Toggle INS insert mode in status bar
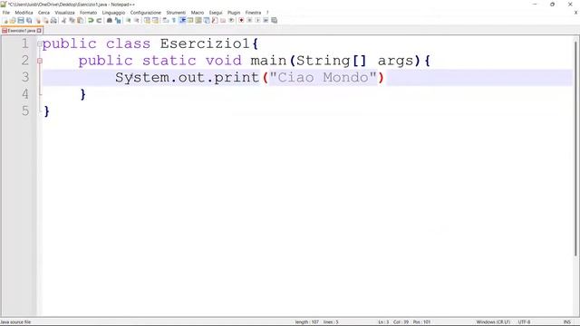580x326 pixels. pos(566,322)
